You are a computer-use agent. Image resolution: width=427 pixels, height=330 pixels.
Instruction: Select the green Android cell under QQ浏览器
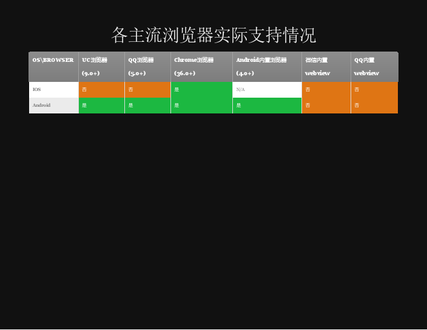click(147, 106)
